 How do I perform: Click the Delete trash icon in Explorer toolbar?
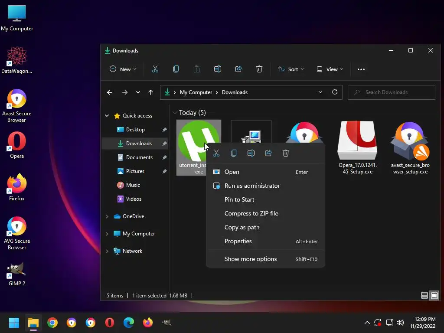point(259,69)
